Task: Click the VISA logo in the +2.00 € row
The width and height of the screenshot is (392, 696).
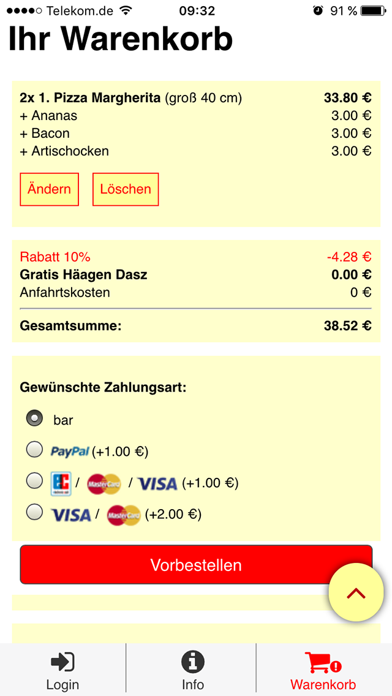Action: point(71,515)
